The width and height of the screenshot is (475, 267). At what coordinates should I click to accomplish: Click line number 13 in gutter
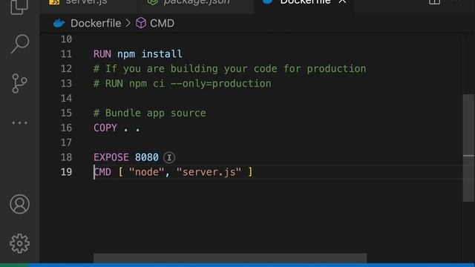(x=66, y=84)
